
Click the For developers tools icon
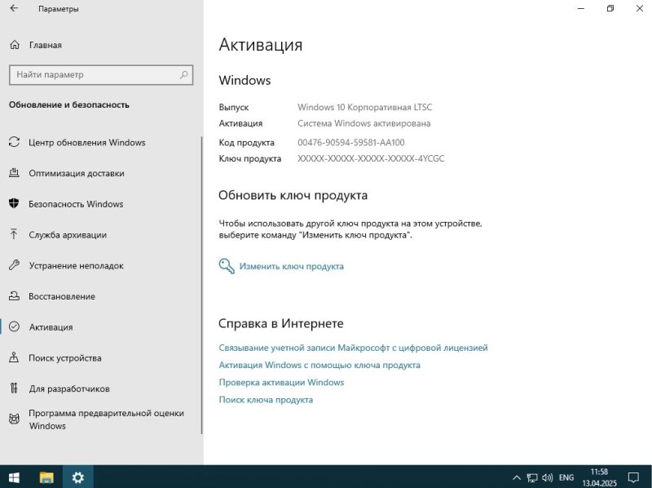(14, 388)
